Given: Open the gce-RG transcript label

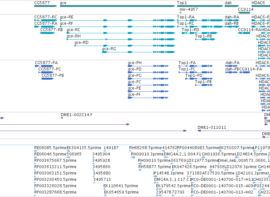Looking at the screenshot, I should point(109,49).
